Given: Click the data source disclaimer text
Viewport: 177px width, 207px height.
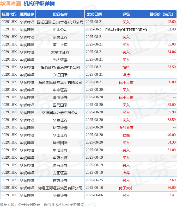Looking at the screenshot, I should pos(42,204).
